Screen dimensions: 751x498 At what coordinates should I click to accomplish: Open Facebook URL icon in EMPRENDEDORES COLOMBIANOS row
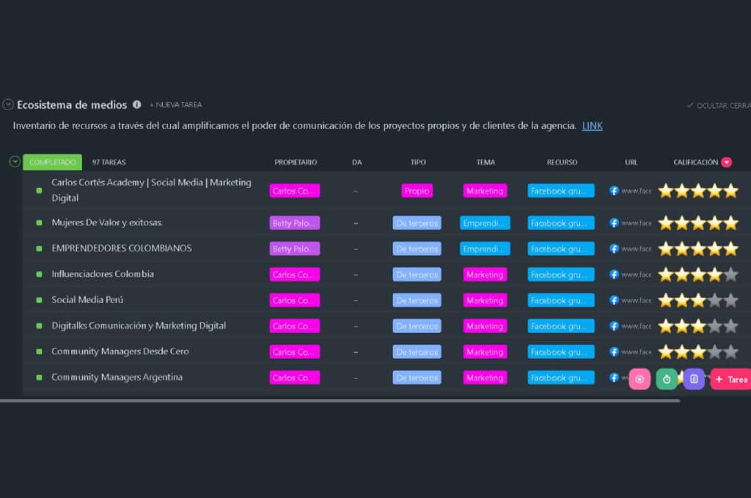click(614, 249)
